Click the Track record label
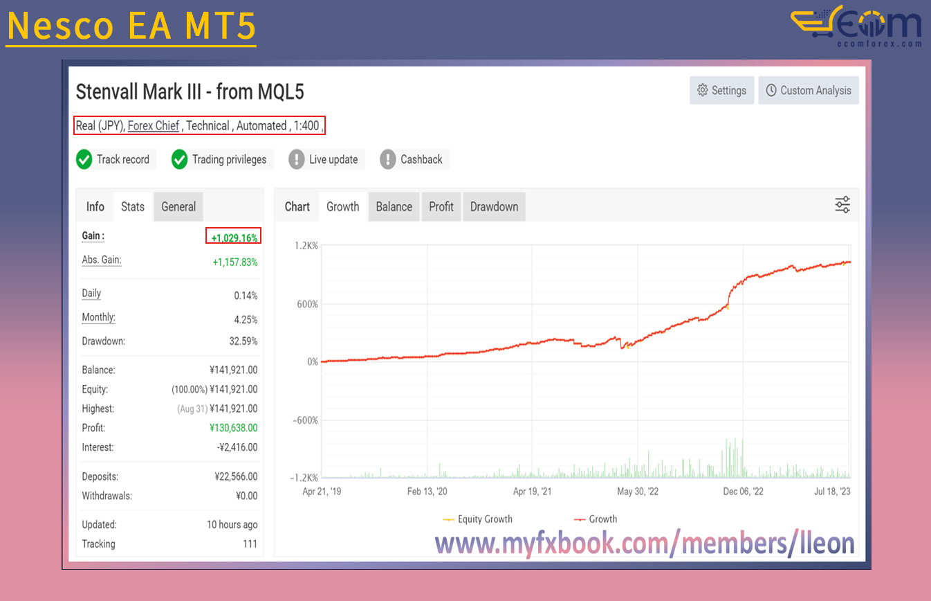The height and width of the screenshot is (601, 931). point(123,160)
